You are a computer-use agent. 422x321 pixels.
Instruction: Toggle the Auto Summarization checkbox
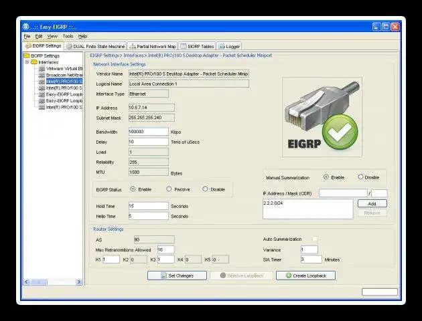tap(315, 239)
